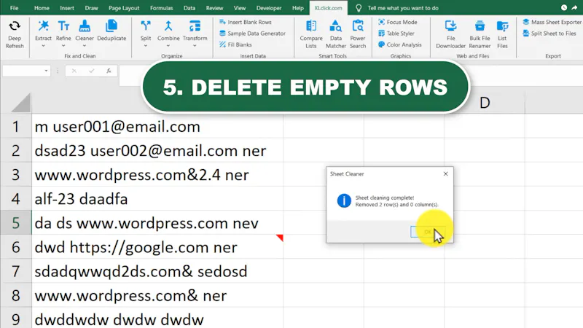
Task: Switch to the Data tab
Action: (x=189, y=8)
